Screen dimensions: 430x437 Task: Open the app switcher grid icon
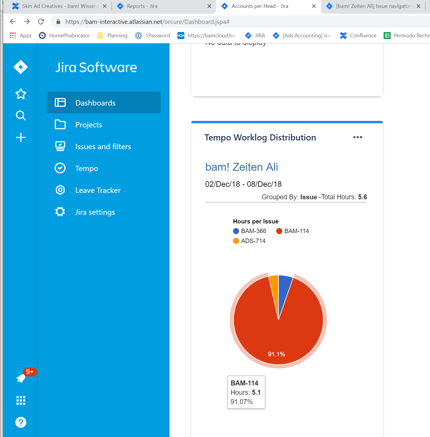pyautogui.click(x=21, y=400)
